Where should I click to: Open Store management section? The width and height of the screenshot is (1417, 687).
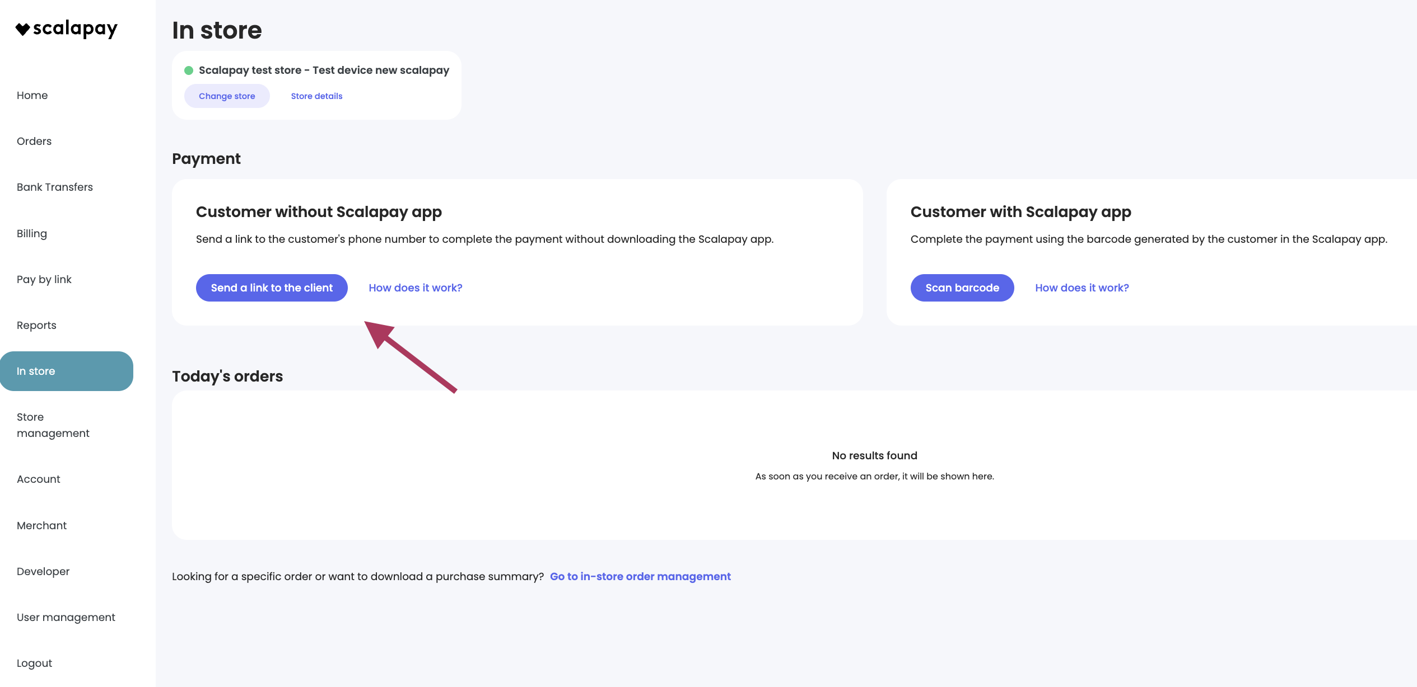tap(53, 425)
